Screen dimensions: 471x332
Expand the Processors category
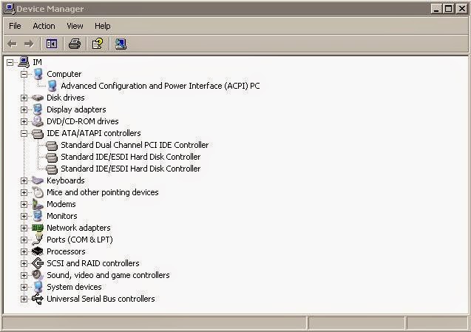(24, 251)
